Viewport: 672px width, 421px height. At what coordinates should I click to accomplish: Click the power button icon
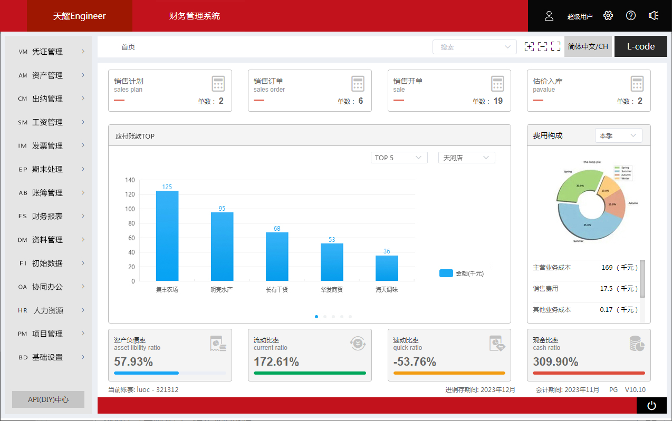[x=651, y=406]
